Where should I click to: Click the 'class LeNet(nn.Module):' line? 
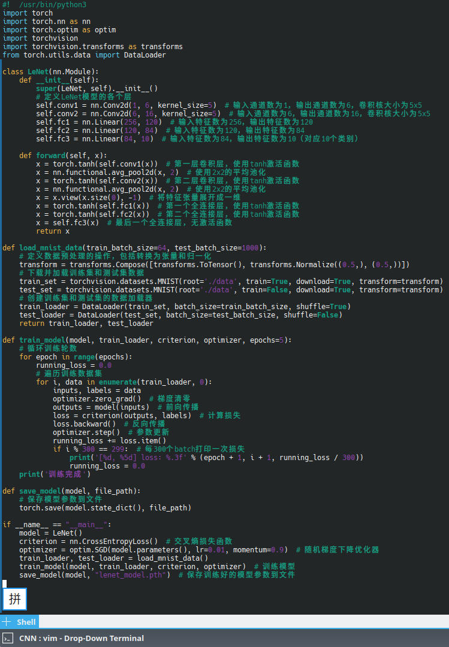click(x=51, y=72)
